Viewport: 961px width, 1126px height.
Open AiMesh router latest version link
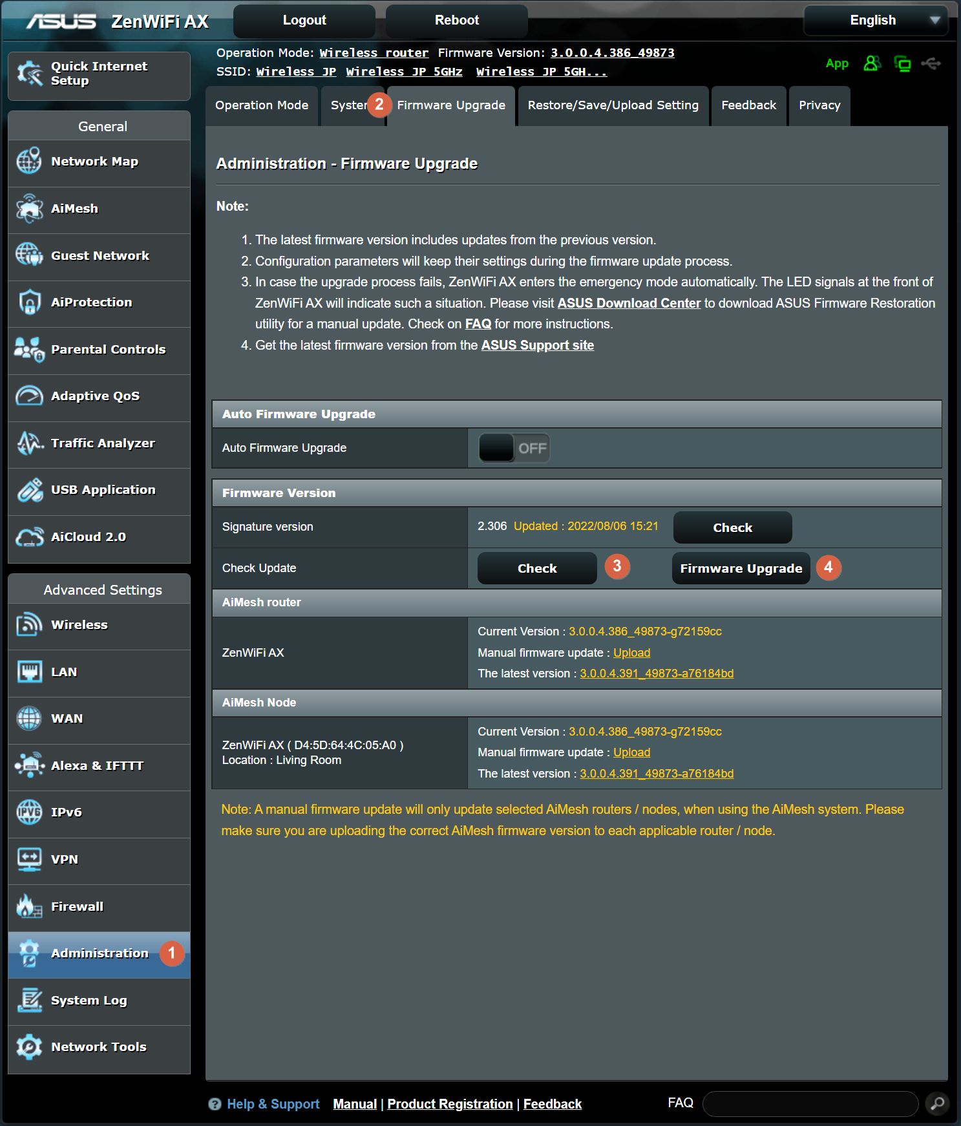(x=657, y=674)
